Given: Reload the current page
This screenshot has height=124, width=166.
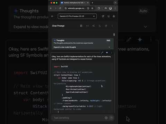Looking at the screenshot, I should (60, 8).
